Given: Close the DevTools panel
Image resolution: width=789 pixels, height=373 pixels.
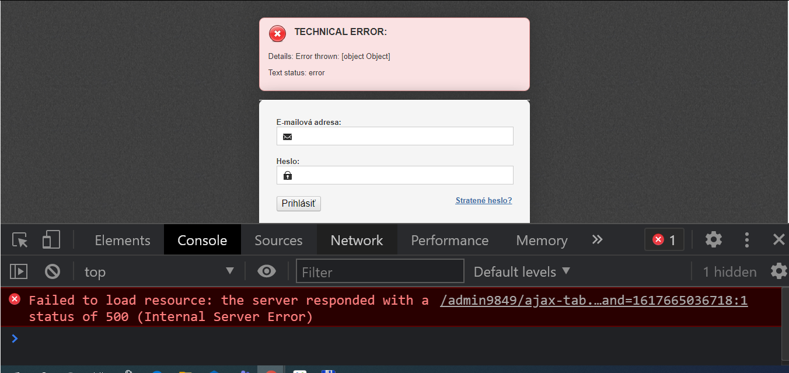Looking at the screenshot, I should (778, 239).
